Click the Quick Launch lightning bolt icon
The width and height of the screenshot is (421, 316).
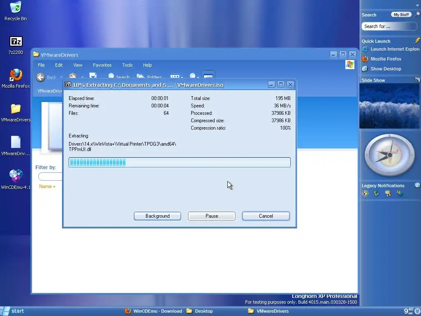[x=417, y=41]
